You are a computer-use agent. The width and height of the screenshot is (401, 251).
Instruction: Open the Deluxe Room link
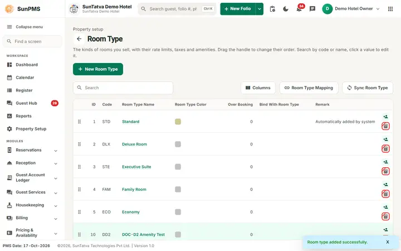tap(135, 144)
